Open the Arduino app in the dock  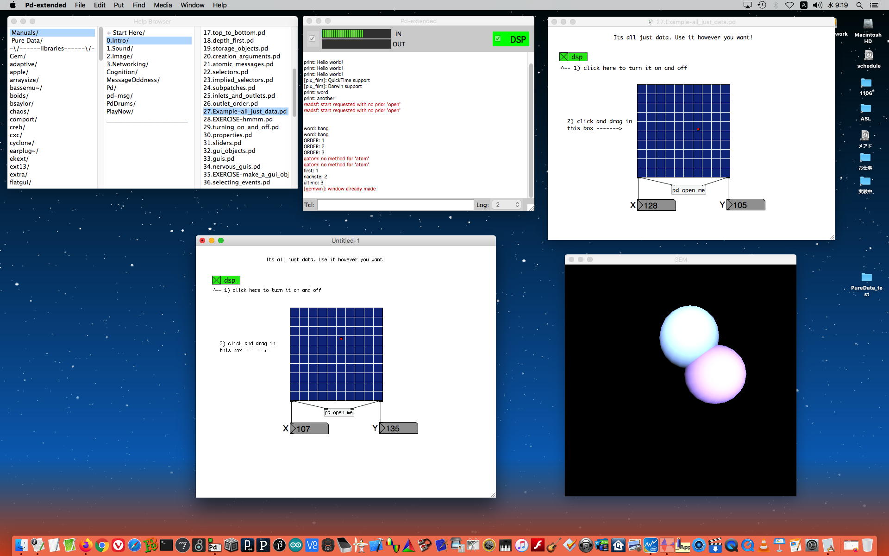click(295, 545)
